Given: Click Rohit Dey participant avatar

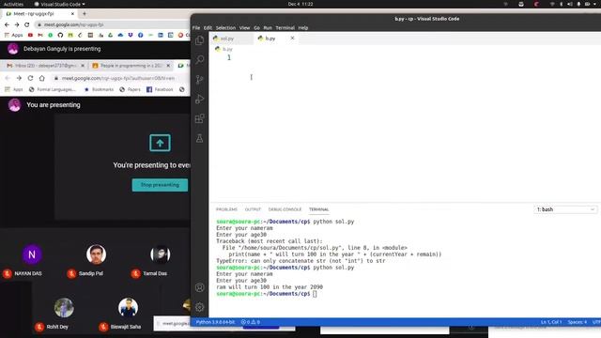Looking at the screenshot, I should [x=64, y=308].
